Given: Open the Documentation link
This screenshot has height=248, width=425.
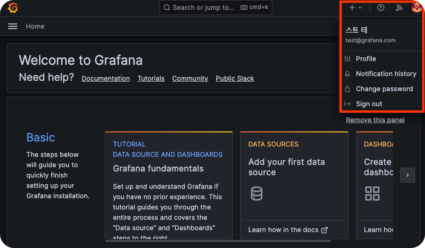Looking at the screenshot, I should tap(106, 78).
